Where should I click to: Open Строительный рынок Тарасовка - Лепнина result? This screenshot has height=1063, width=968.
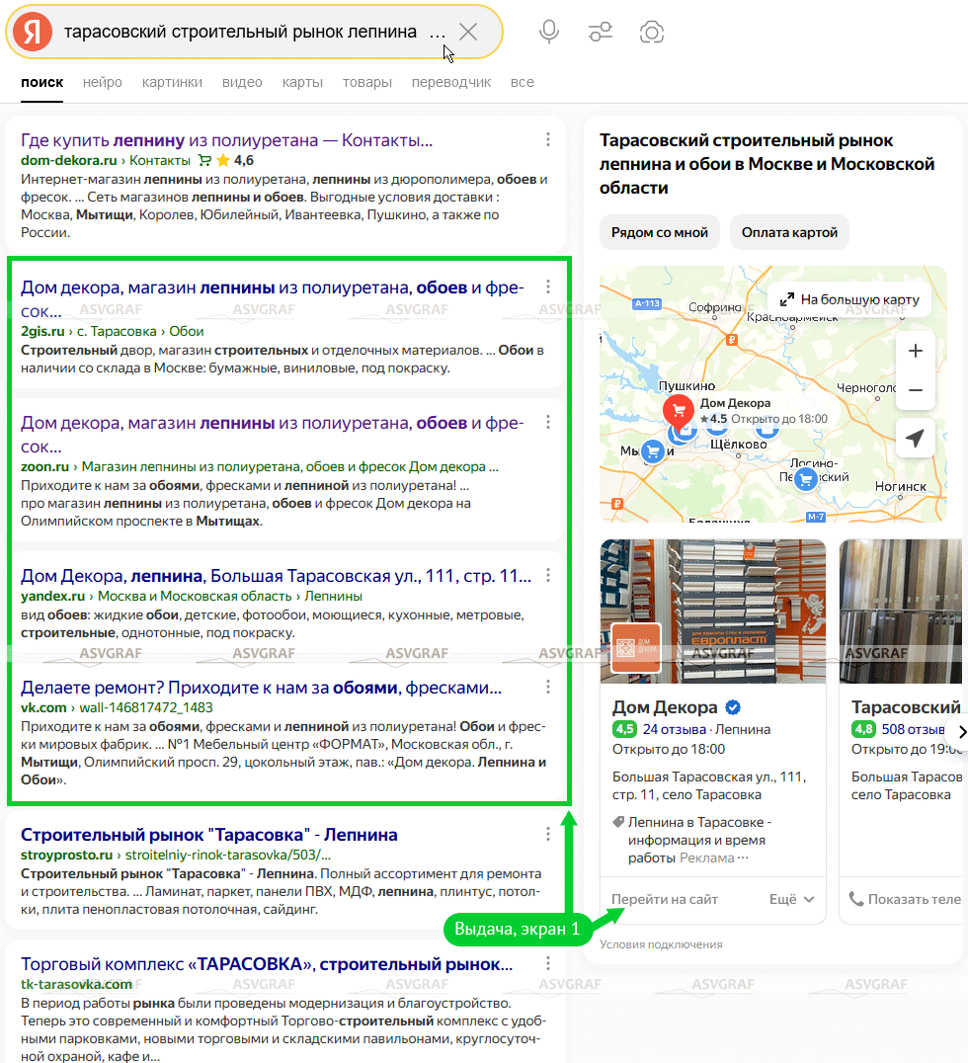coord(208,835)
